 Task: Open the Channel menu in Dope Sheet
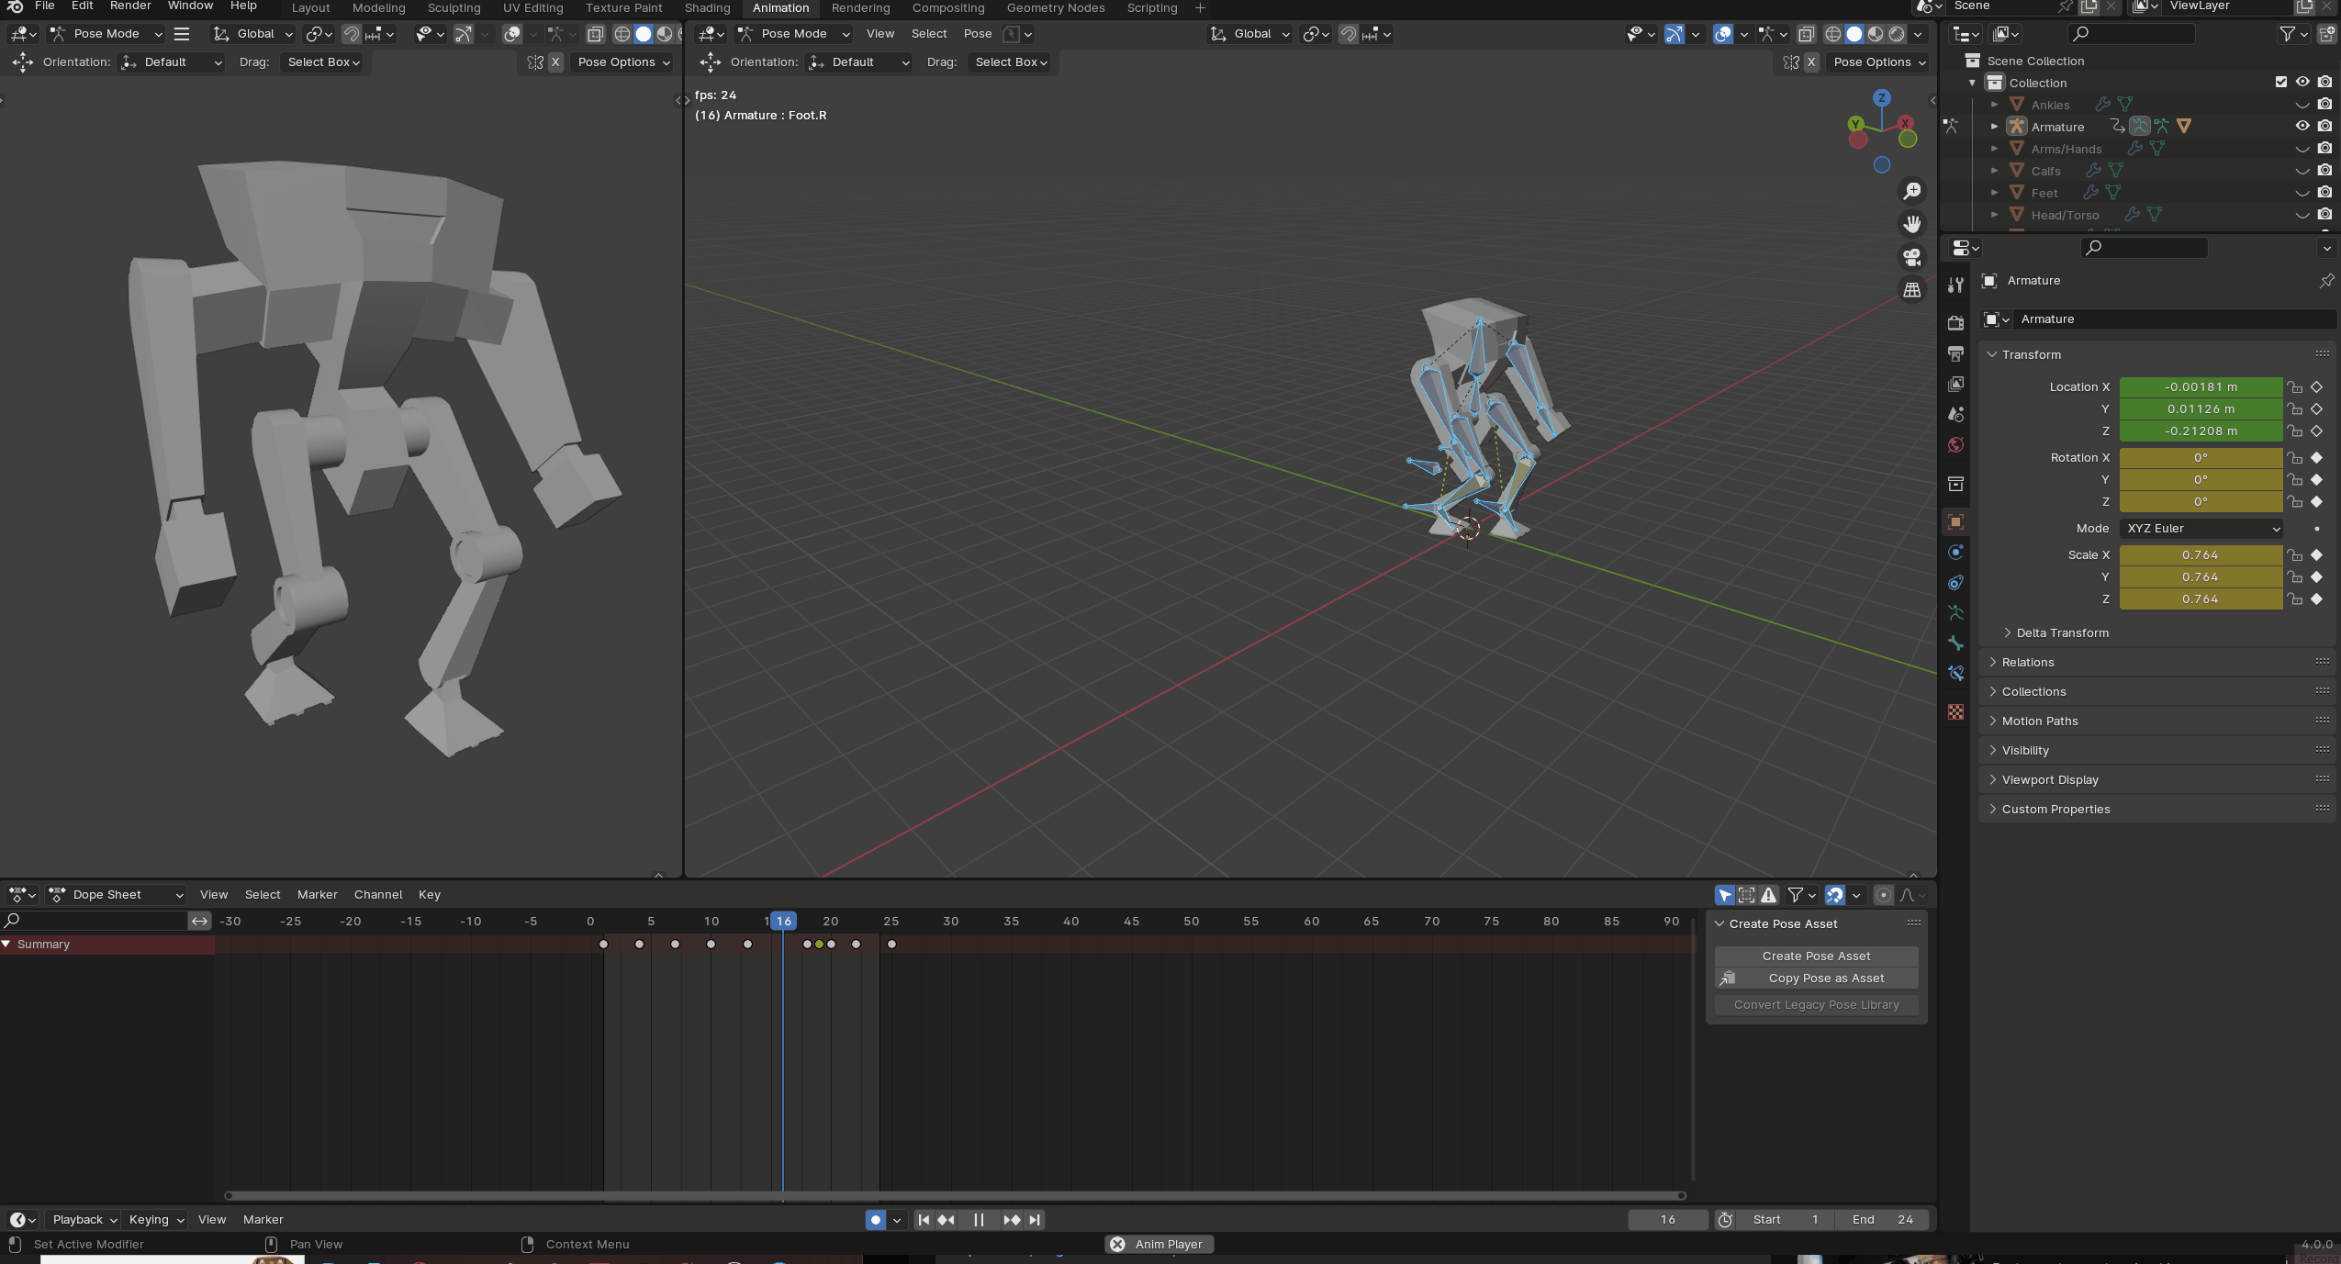[378, 895]
